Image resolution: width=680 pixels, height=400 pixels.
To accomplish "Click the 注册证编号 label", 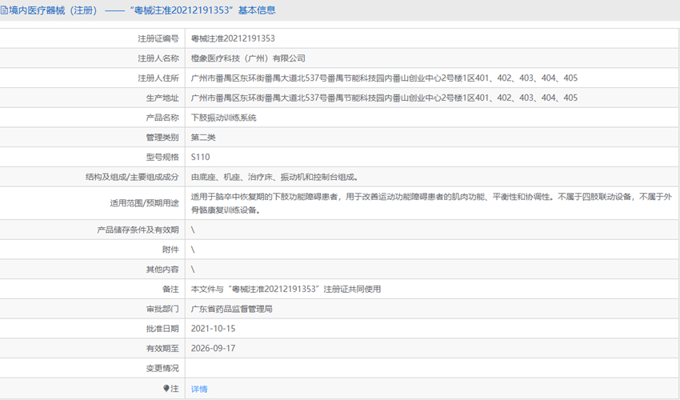I will click(x=158, y=38).
